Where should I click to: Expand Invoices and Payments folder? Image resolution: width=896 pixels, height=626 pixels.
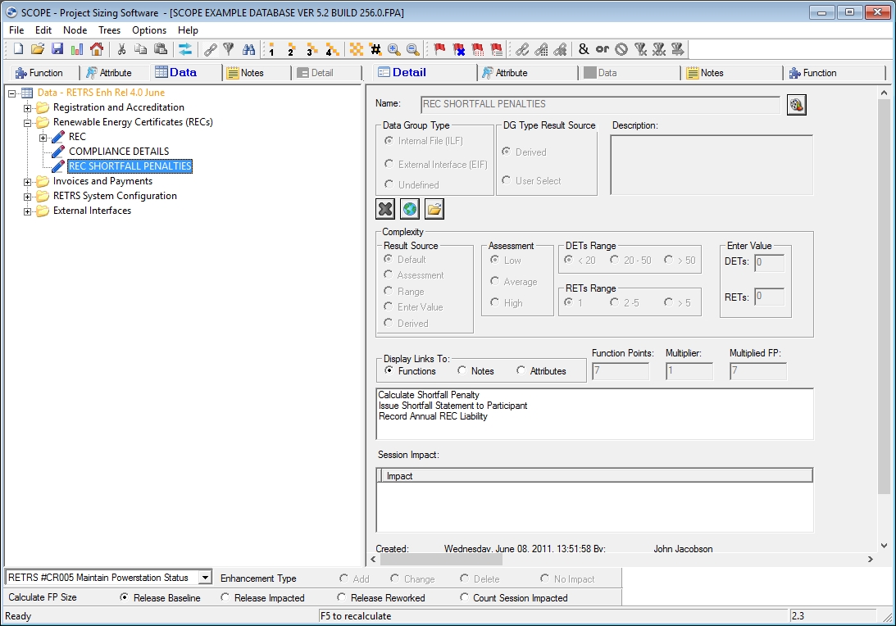coord(27,182)
